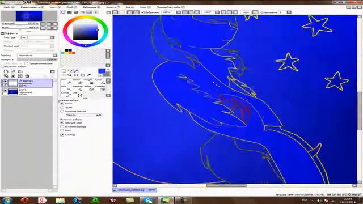Open the blending mode Нормально dropdown

click(37, 56)
